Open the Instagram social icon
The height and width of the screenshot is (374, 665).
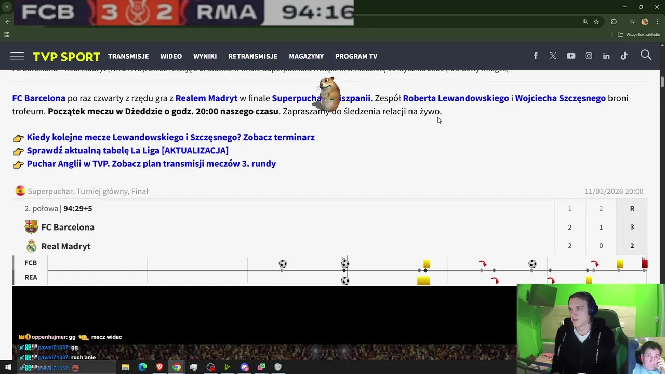589,56
